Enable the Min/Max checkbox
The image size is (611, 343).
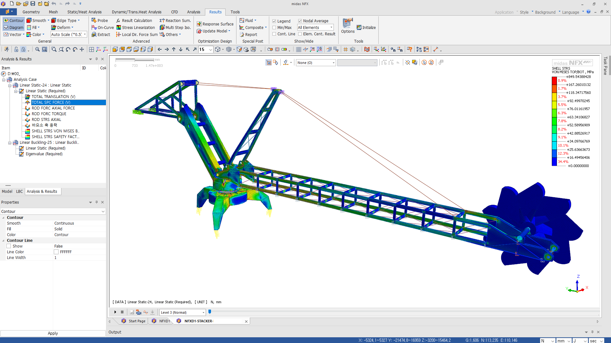(274, 28)
